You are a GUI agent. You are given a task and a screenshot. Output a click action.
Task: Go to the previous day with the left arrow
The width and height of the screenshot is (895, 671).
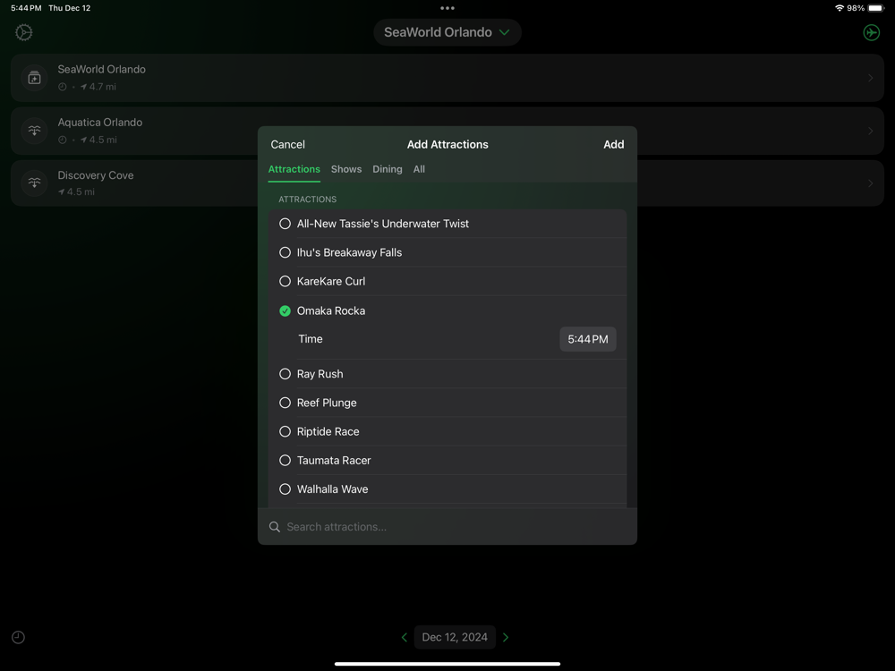coord(405,637)
